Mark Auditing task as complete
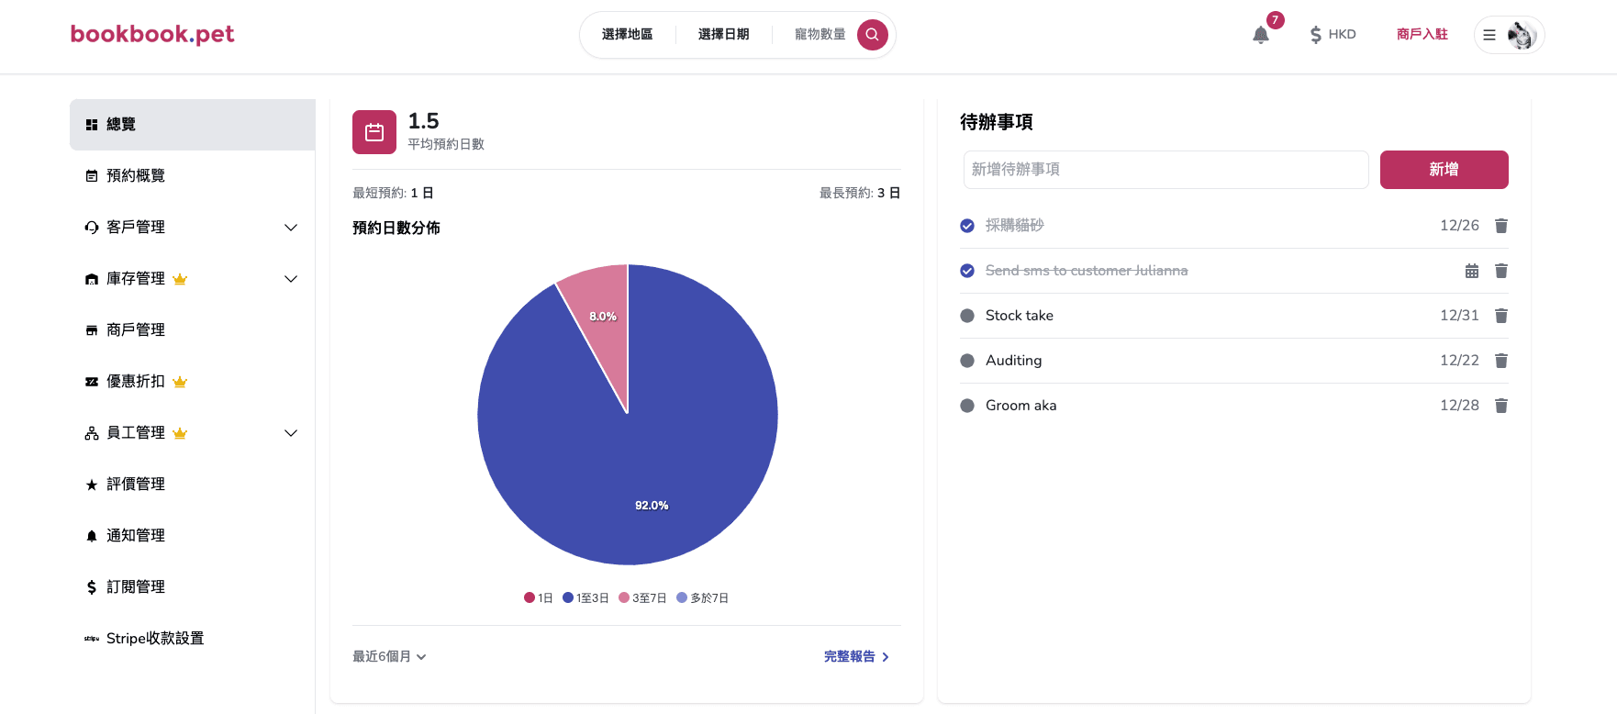Image resolution: width=1617 pixels, height=714 pixels. pyautogui.click(x=967, y=361)
